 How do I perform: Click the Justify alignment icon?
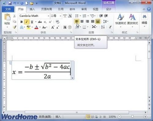click(x=93, y=21)
